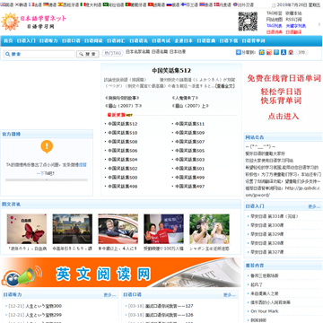The image size is (323, 323).
Task: Click the share counter badge
Action: (x=301, y=52)
